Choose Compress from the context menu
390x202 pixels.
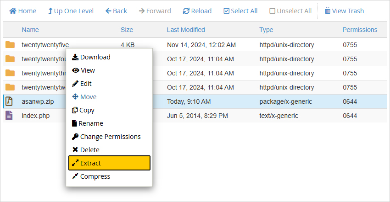point(91,176)
